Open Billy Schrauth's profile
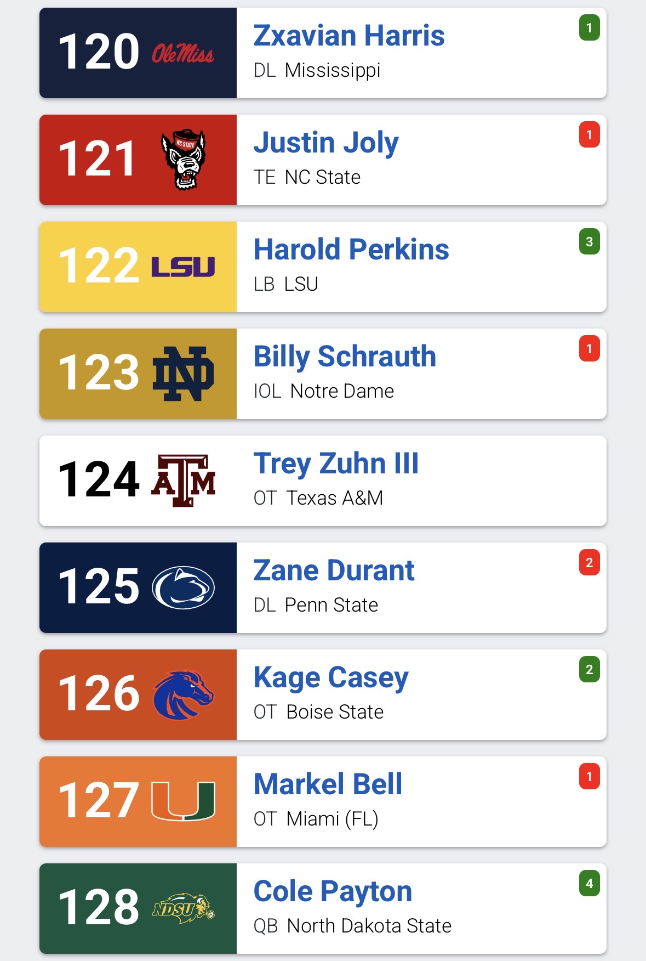The width and height of the screenshot is (646, 961). 345,357
